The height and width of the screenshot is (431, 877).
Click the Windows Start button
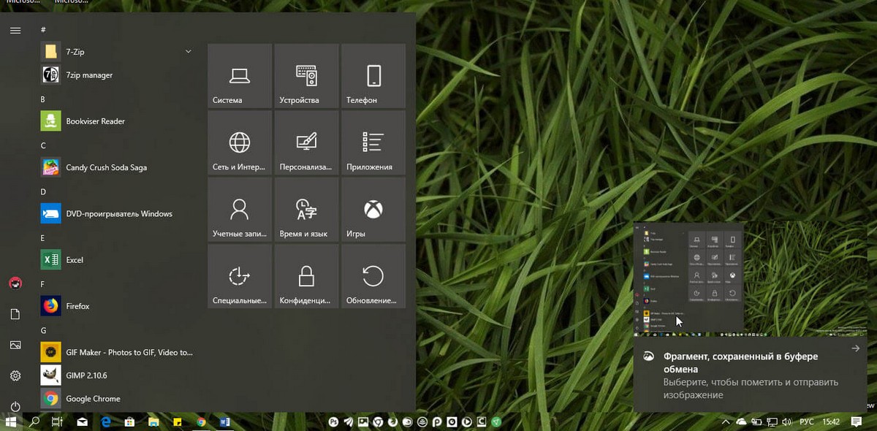[x=12, y=422]
